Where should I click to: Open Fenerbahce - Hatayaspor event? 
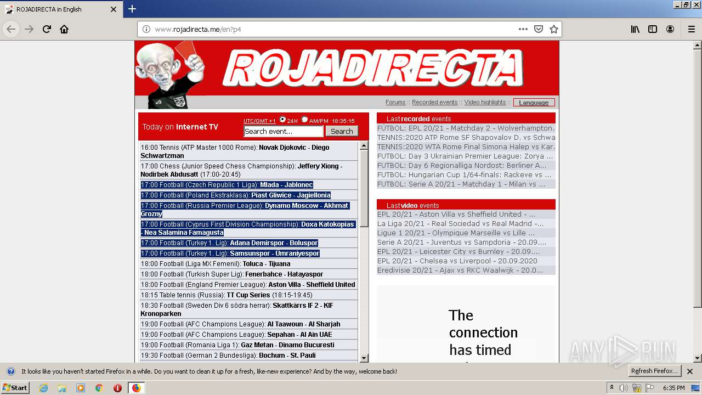(x=248, y=274)
